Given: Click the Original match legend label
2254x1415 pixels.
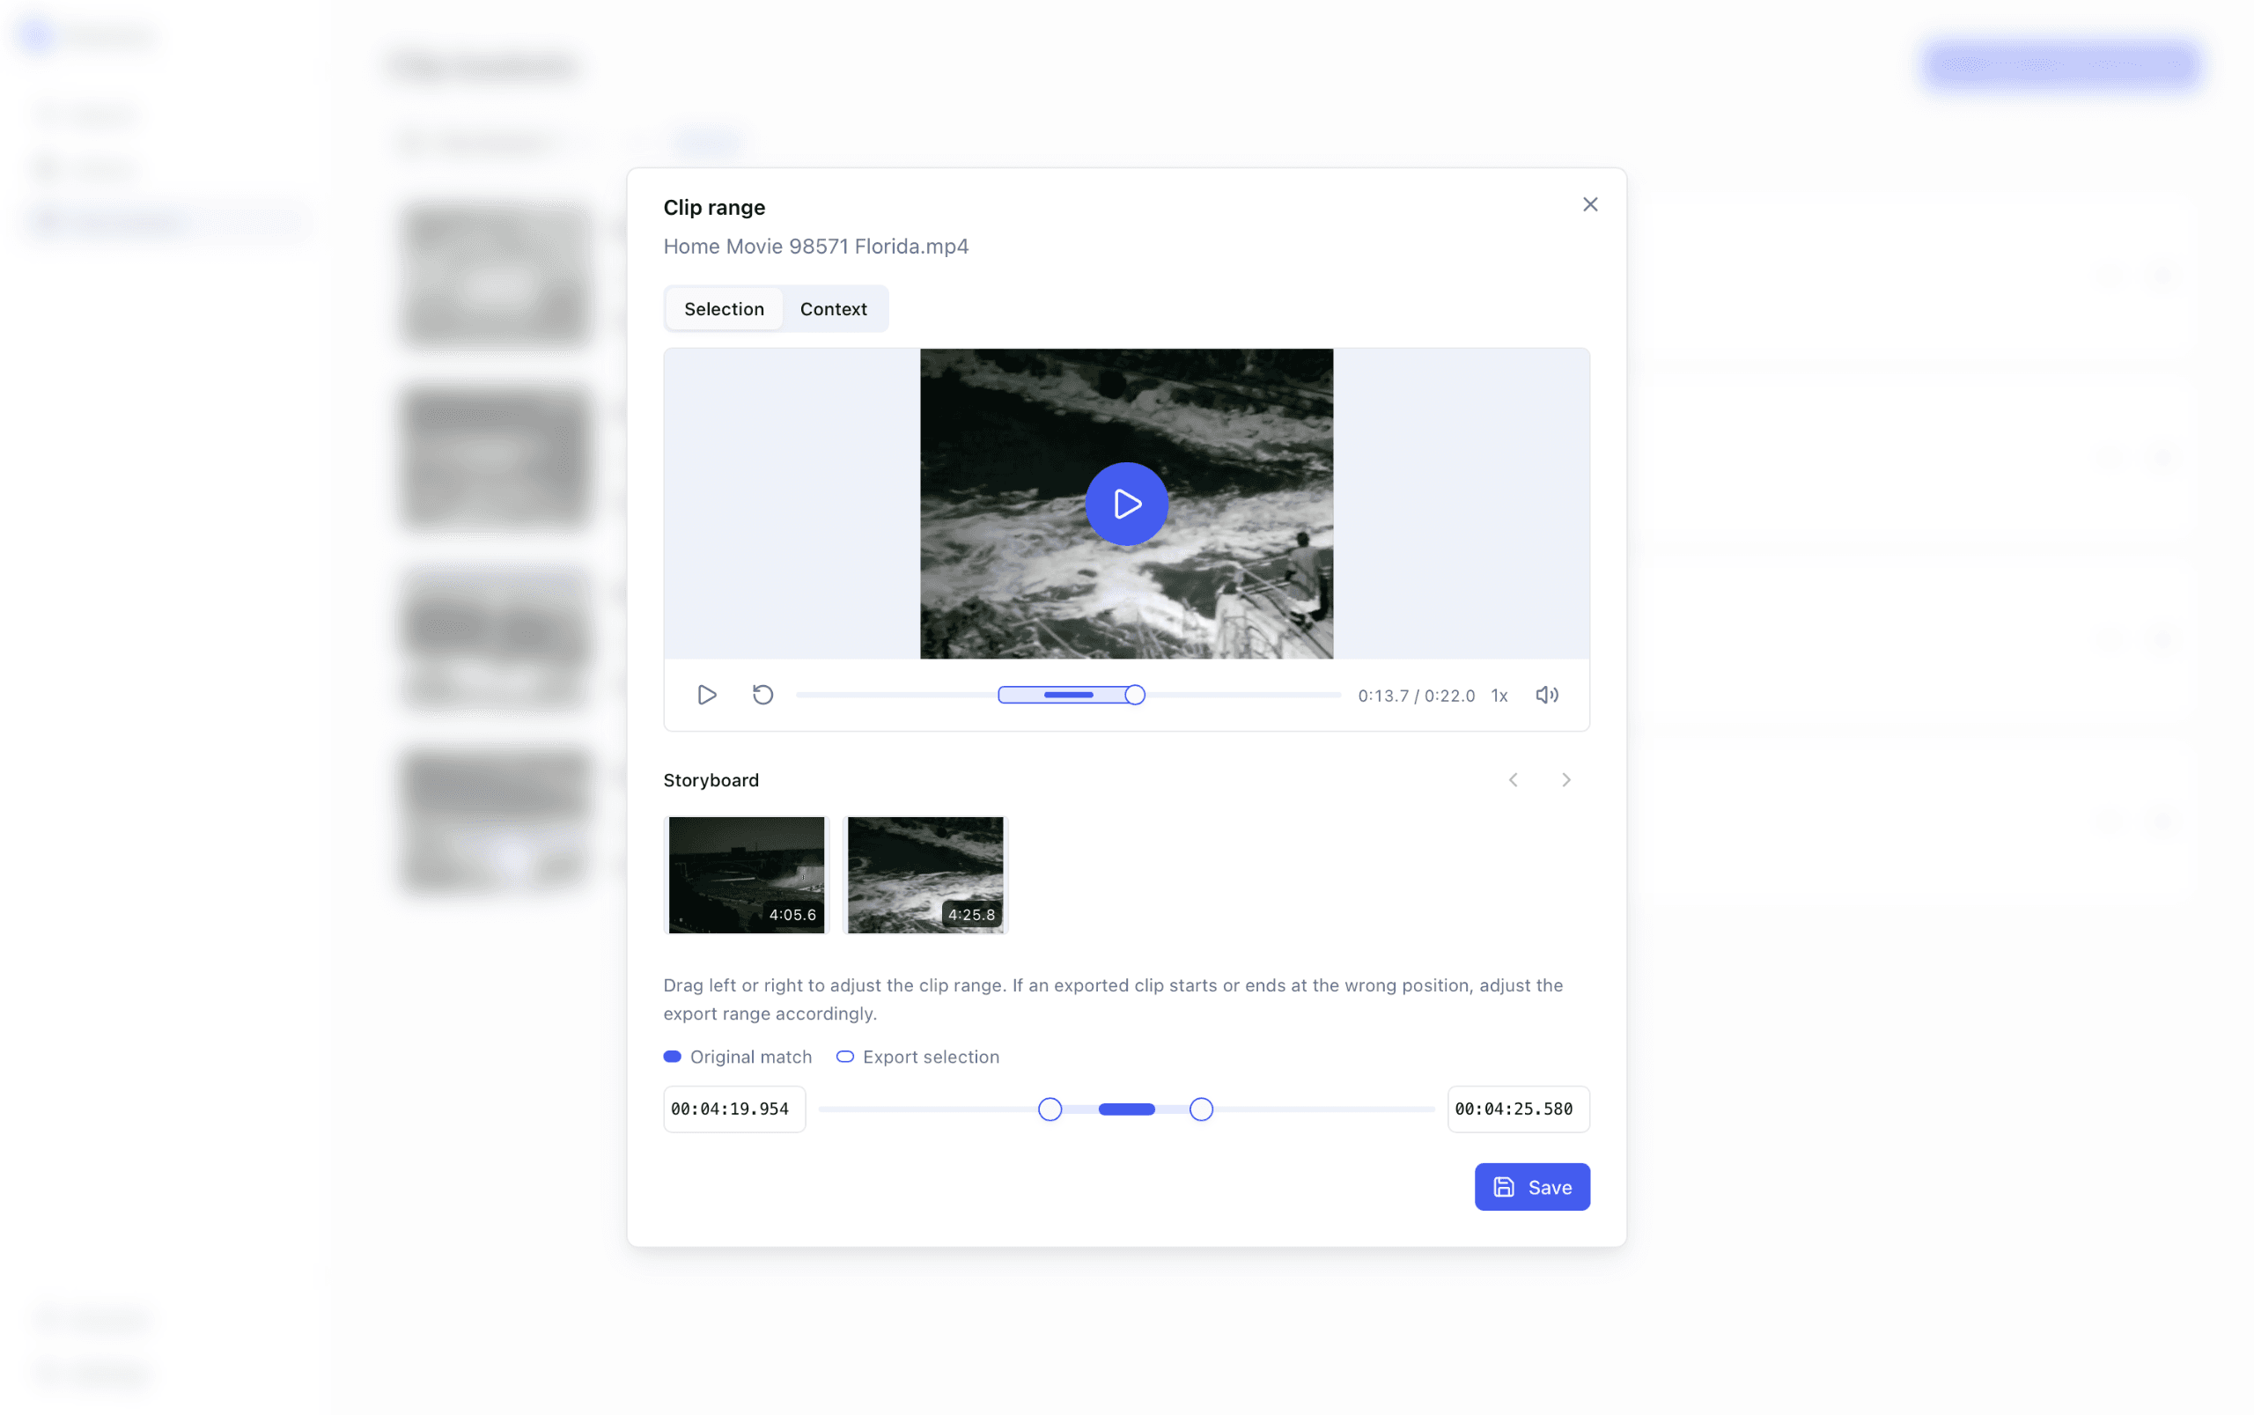Looking at the screenshot, I should pyautogui.click(x=750, y=1057).
